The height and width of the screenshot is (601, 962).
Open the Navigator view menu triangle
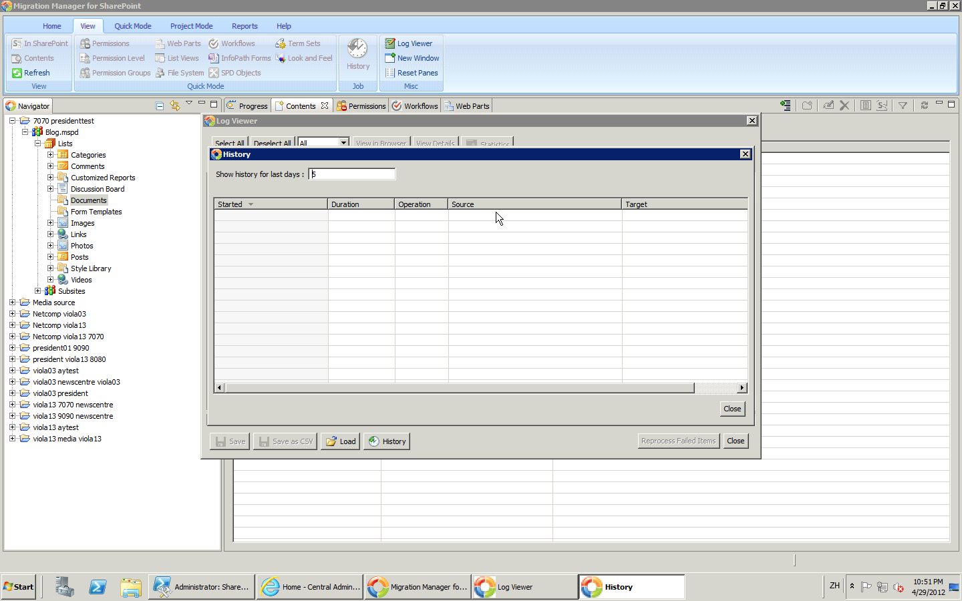(189, 103)
